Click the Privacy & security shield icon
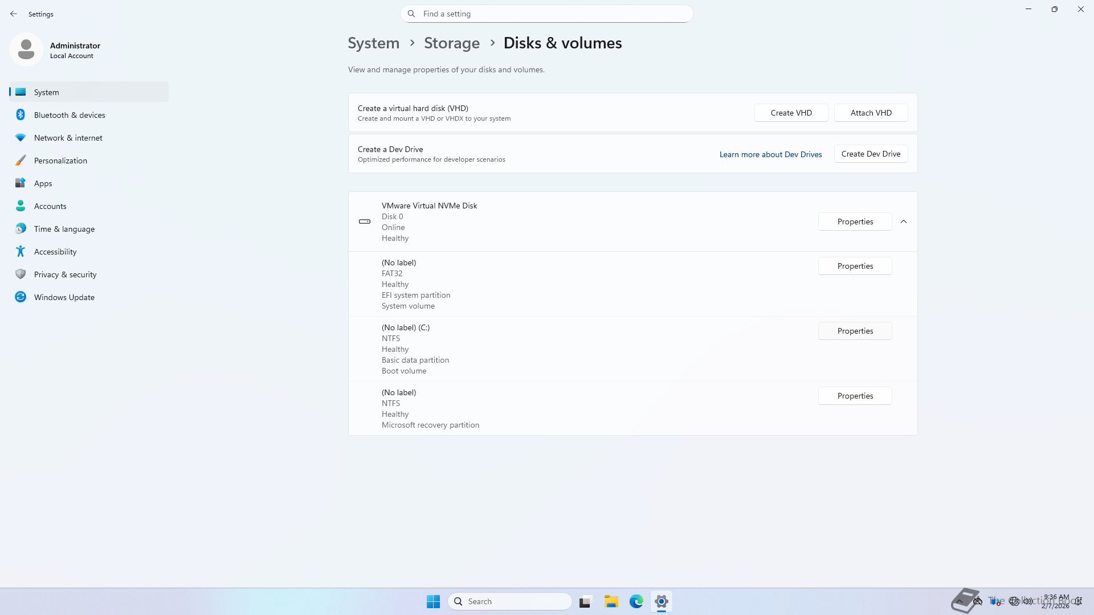 click(x=21, y=274)
